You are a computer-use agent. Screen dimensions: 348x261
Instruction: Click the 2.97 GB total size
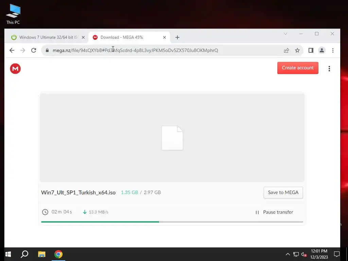click(152, 192)
